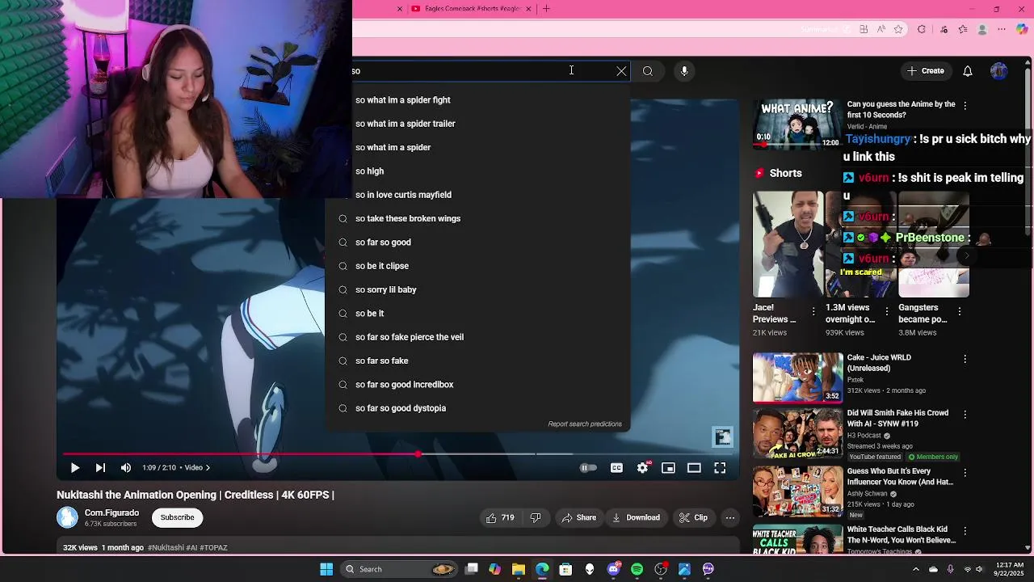The width and height of the screenshot is (1034, 582).
Task: Open options for 'Can you guess the Anime' video
Action: [965, 106]
